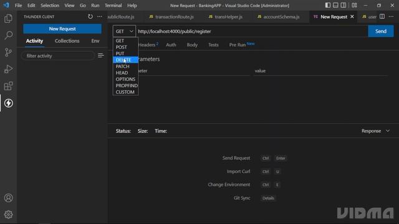Click the Git Sync Details button
This screenshot has width=399, height=224.
pos(268,198)
